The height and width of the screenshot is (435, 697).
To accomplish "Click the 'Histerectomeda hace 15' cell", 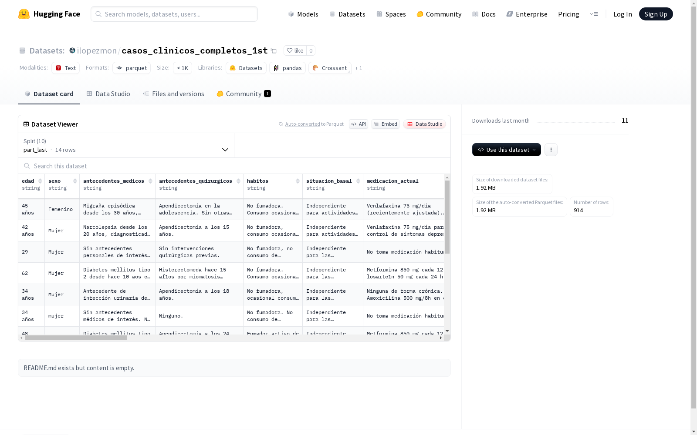I will coord(199,273).
